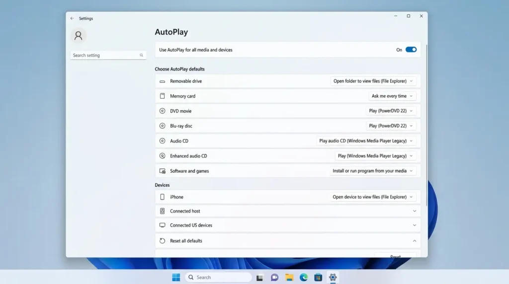The width and height of the screenshot is (509, 284).
Task: Open Microsoft Store from the taskbar
Action: pos(318,277)
